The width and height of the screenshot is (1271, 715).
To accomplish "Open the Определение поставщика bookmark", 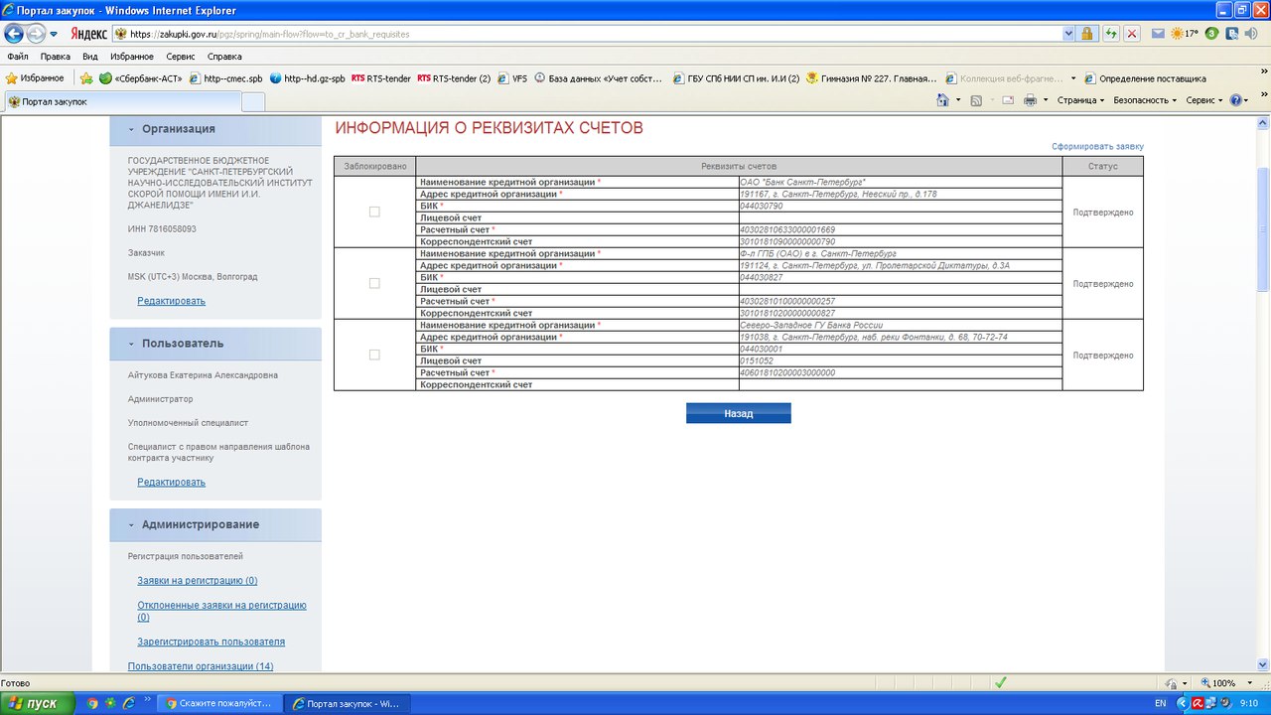I will pyautogui.click(x=1145, y=77).
